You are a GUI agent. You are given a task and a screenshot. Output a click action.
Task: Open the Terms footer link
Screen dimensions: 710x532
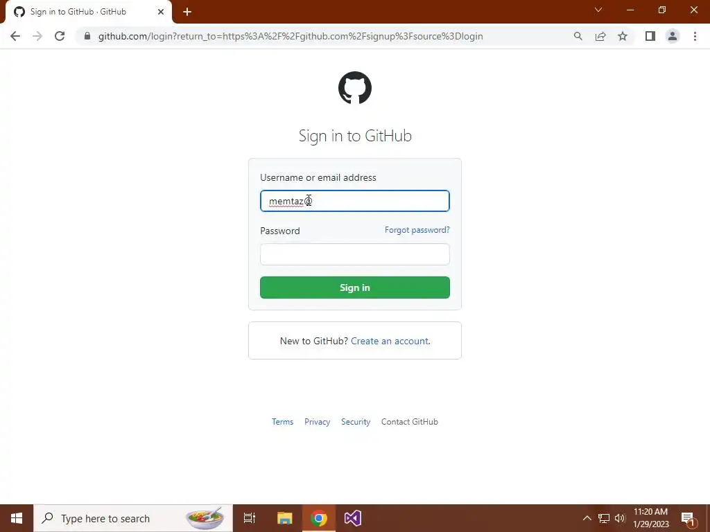click(x=283, y=422)
